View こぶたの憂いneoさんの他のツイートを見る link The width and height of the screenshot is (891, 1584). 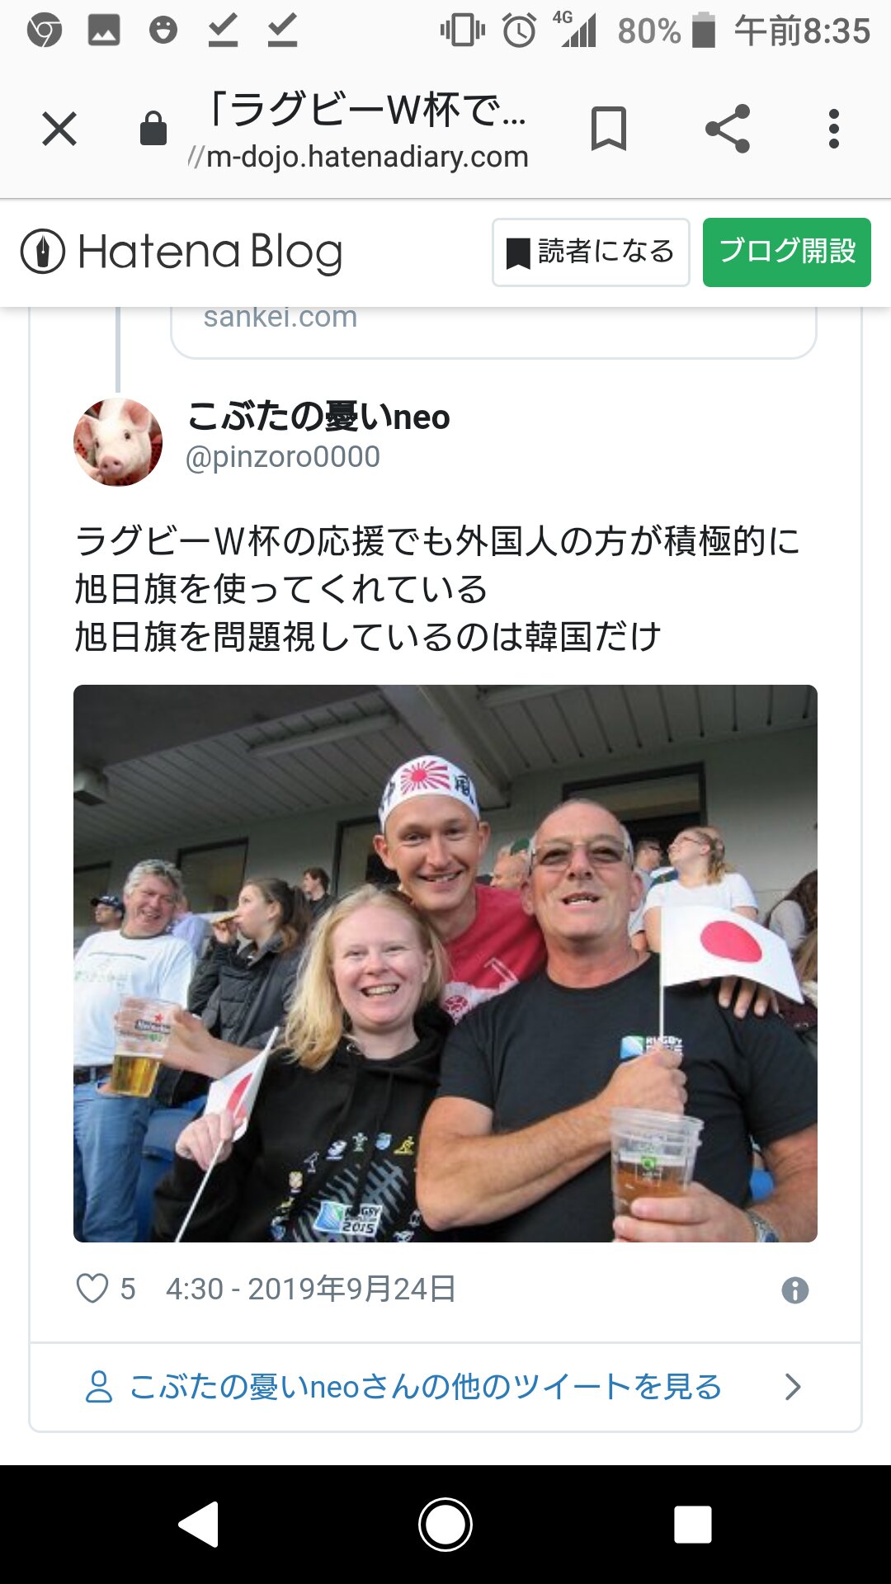(x=425, y=1387)
